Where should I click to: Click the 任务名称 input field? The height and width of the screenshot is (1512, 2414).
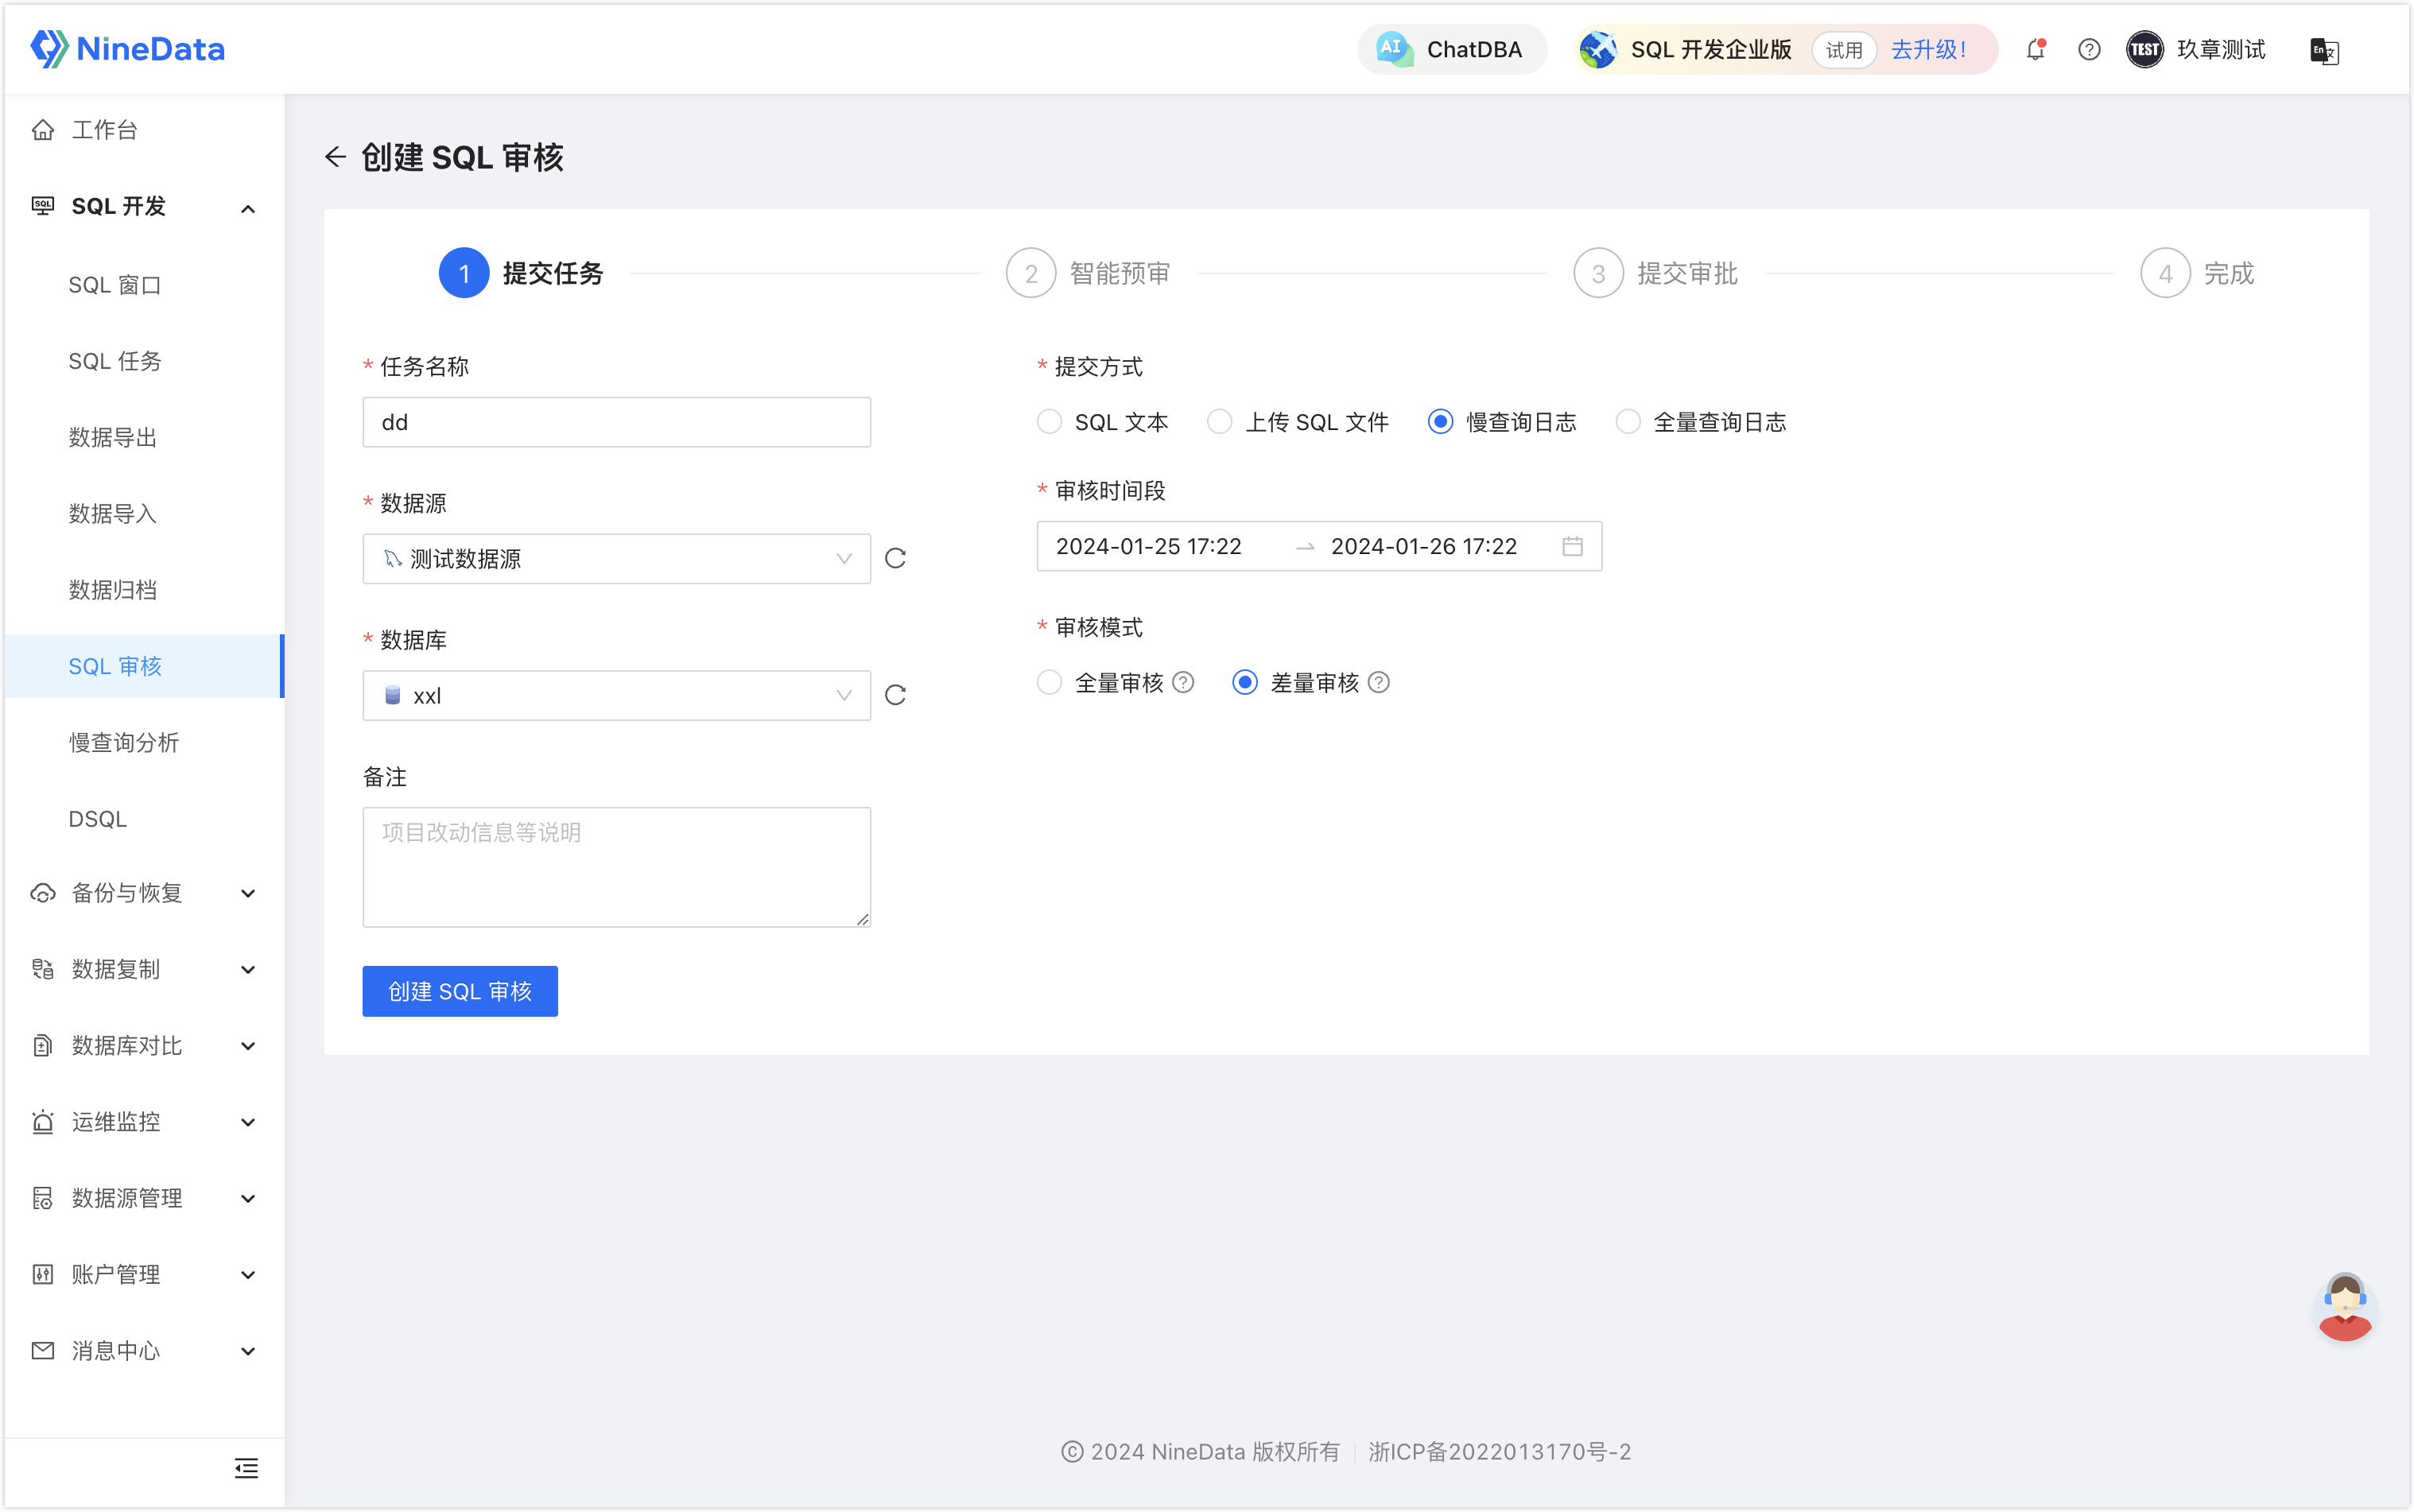[x=616, y=422]
